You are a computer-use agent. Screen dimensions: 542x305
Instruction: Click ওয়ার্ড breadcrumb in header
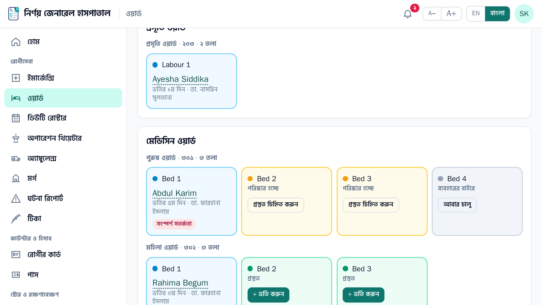point(134,14)
